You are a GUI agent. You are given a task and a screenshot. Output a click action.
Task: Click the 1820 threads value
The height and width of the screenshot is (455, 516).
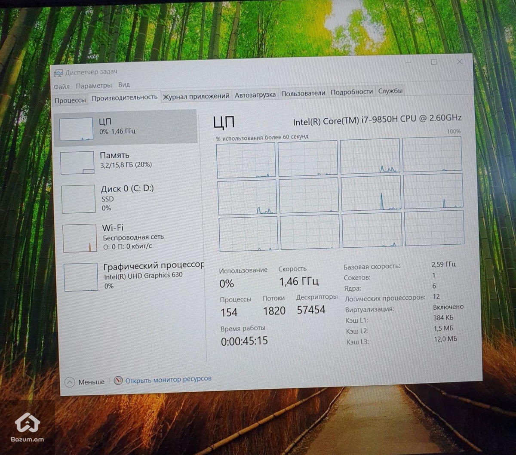tap(274, 311)
